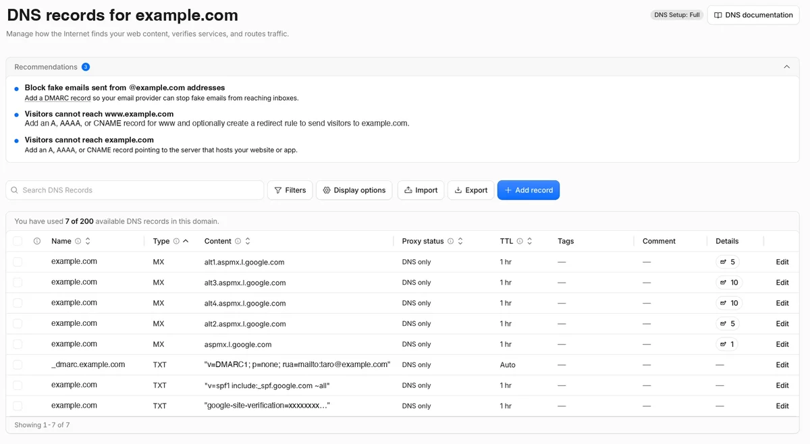Viewport: 810px width, 444px height.
Task: Open the Filters dropdown
Action: (x=290, y=190)
